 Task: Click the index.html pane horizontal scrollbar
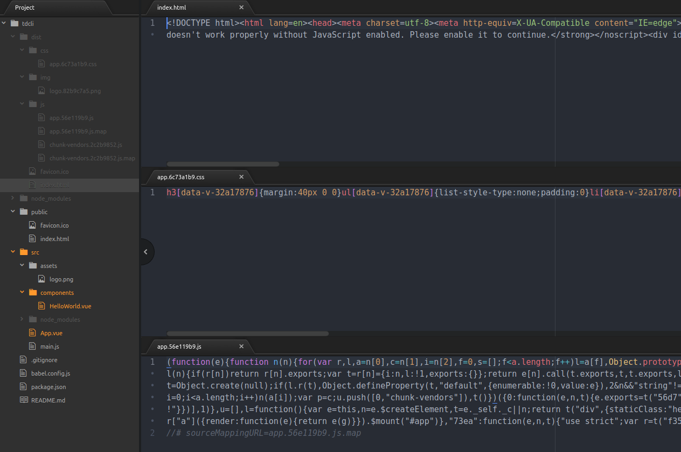[223, 164]
